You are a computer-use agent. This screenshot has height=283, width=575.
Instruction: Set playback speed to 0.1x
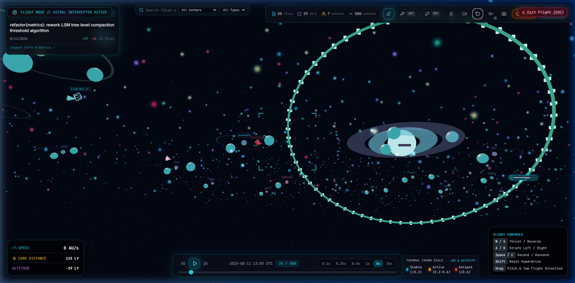326,264
